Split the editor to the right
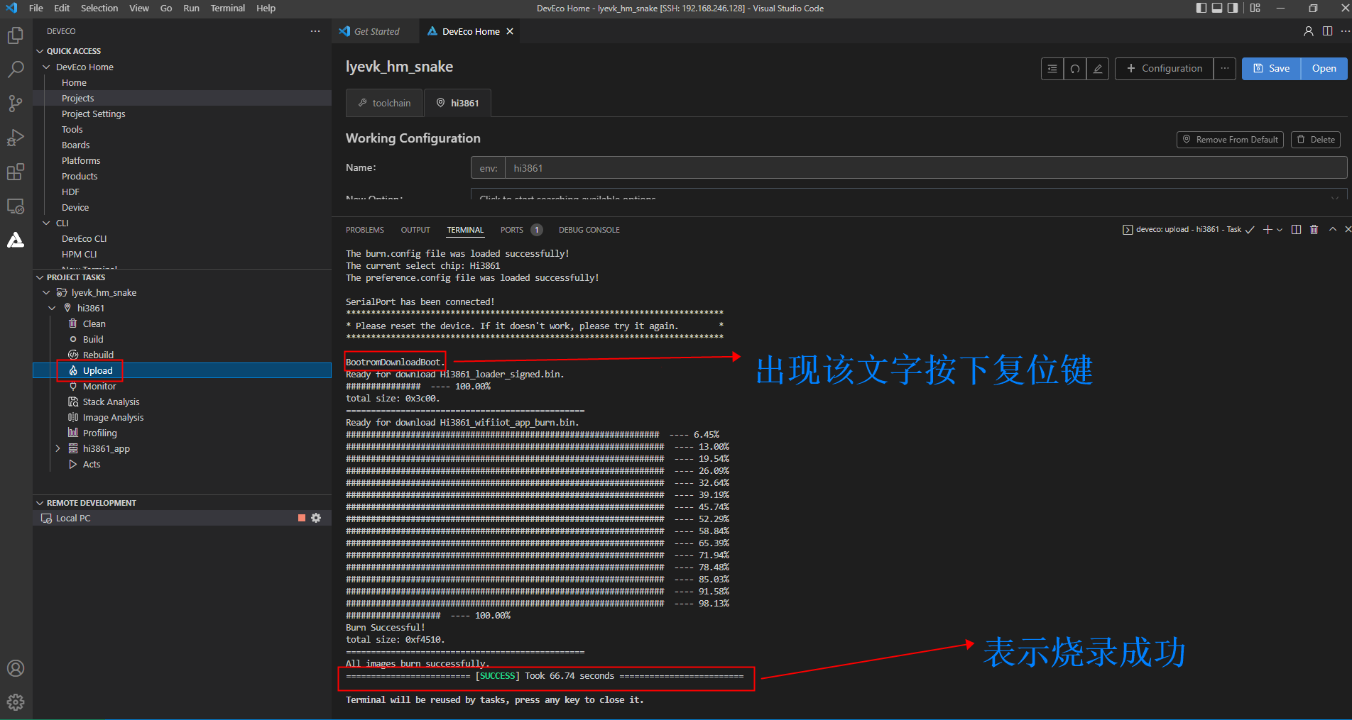The height and width of the screenshot is (720, 1352). [1328, 31]
